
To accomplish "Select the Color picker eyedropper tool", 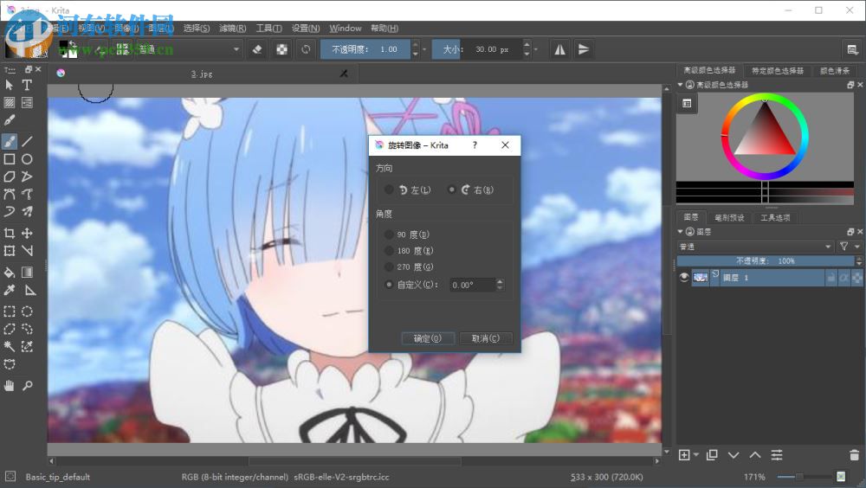I will [10, 290].
